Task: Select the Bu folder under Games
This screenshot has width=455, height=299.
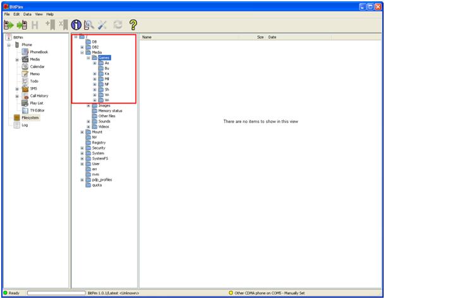Action: click(107, 68)
